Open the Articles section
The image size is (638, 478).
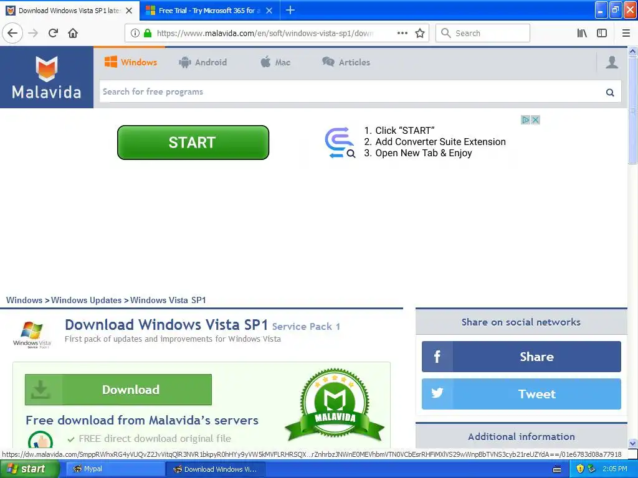[346, 62]
